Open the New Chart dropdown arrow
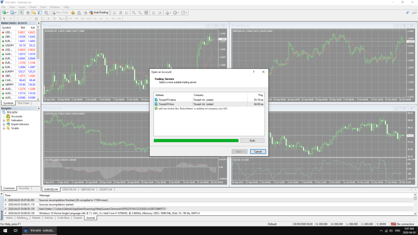This screenshot has height=235, width=418. pyautogui.click(x=8, y=13)
